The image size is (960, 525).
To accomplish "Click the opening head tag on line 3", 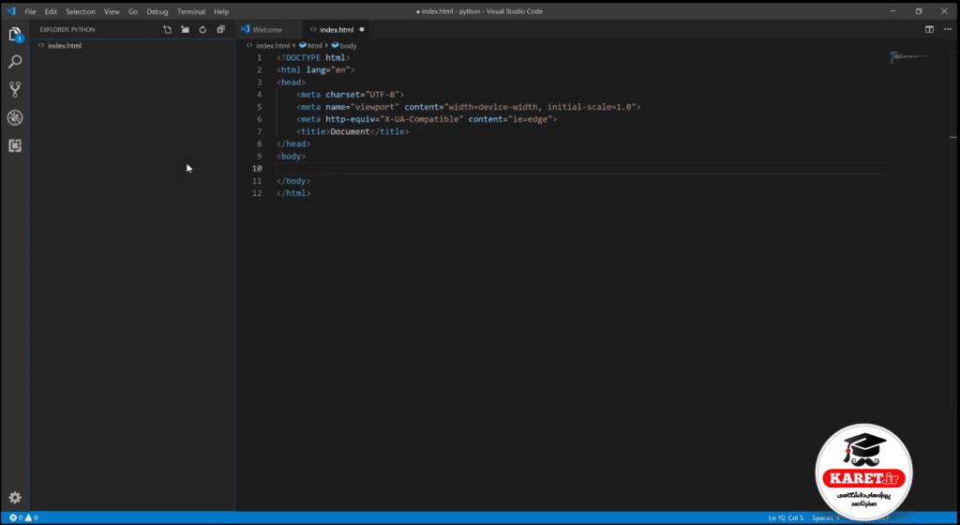I will pos(292,82).
